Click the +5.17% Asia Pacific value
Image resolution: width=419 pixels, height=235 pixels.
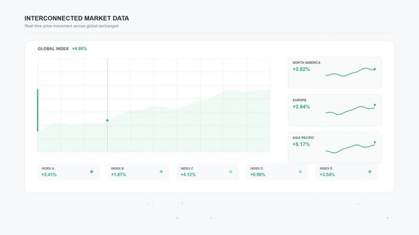(301, 144)
